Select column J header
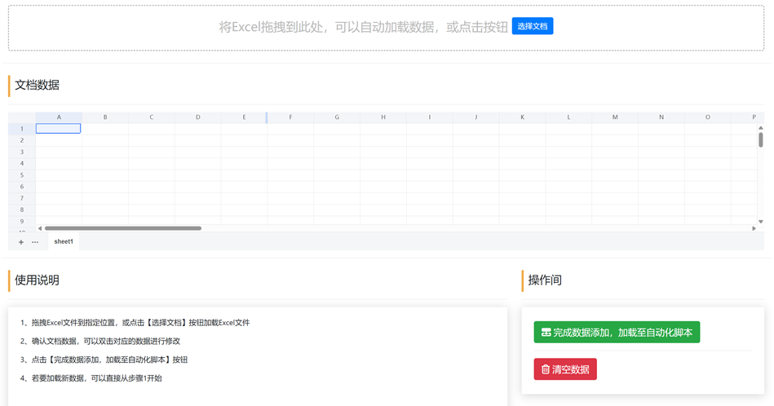774x406 pixels. point(475,117)
